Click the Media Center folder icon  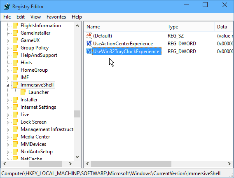point(15,137)
